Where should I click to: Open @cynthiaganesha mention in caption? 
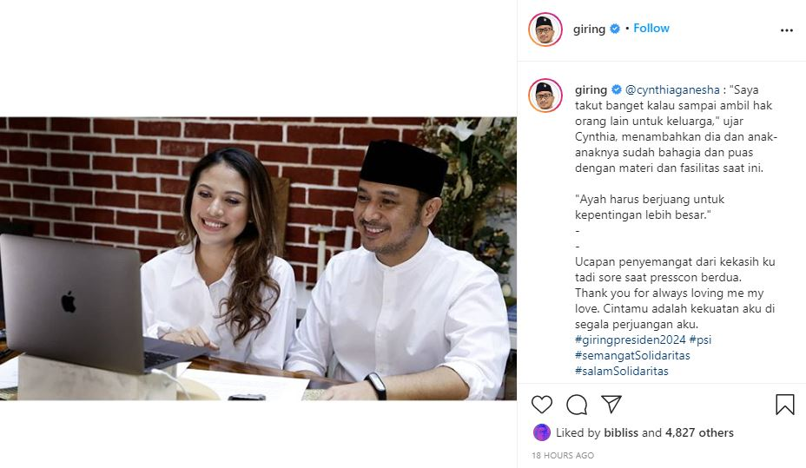pyautogui.click(x=672, y=90)
